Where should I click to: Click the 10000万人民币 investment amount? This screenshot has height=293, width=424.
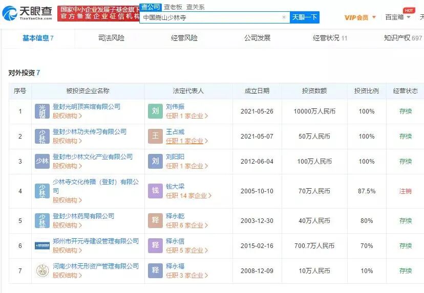click(314, 111)
